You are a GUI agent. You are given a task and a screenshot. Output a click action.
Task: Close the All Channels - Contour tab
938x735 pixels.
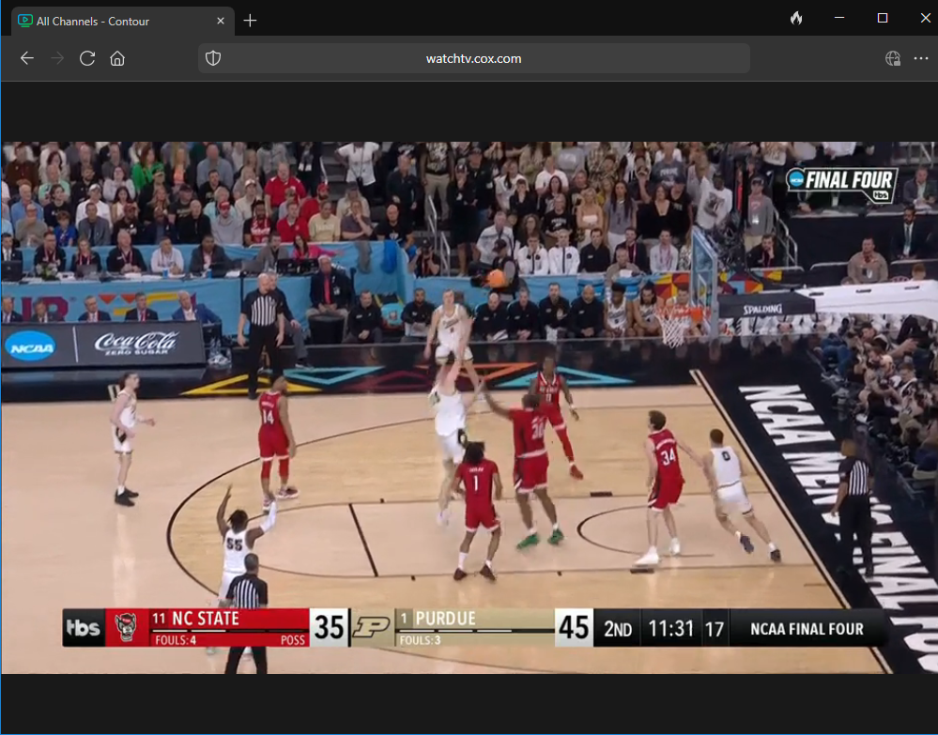(220, 21)
